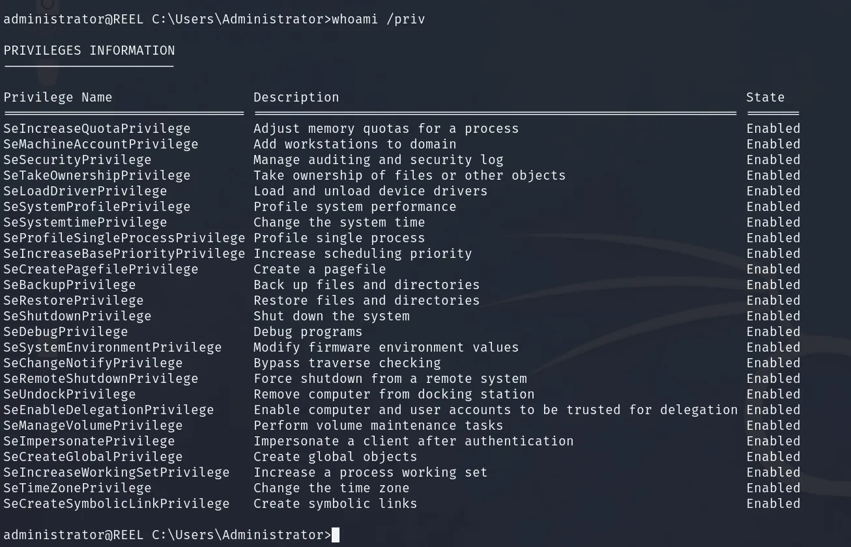The width and height of the screenshot is (851, 547).
Task: Click the PRIVILEGES INFORMATION heading
Action: pyautogui.click(x=89, y=50)
